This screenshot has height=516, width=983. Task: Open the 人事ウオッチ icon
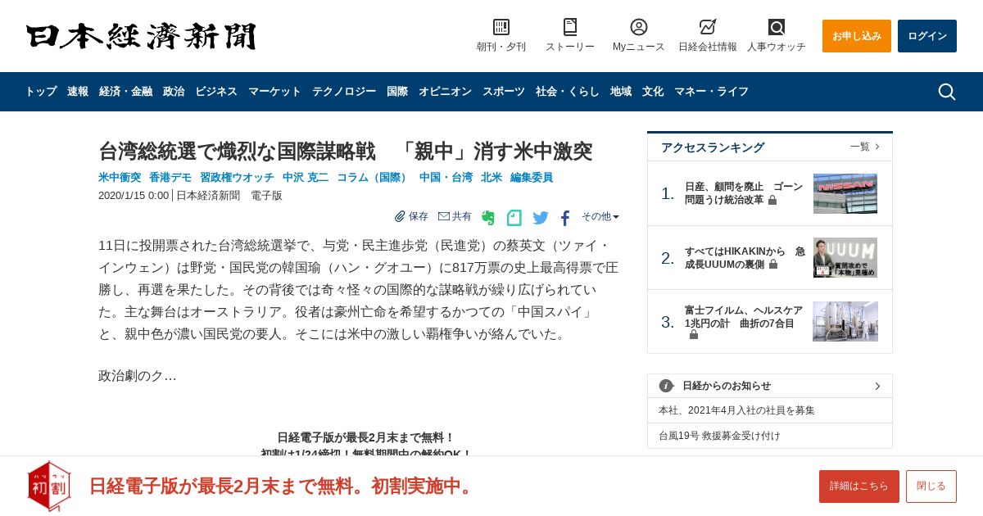[x=777, y=27]
